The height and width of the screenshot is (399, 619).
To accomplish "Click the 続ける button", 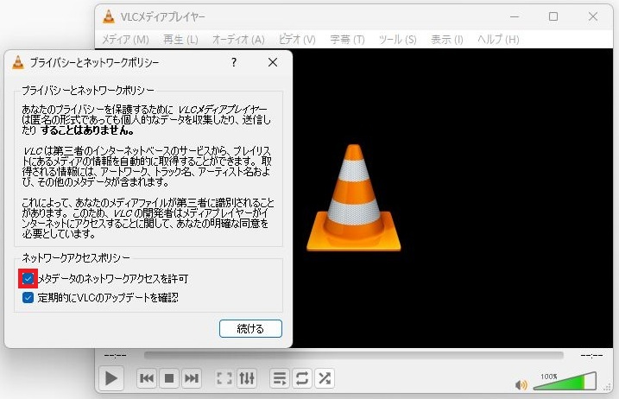I will 250,328.
